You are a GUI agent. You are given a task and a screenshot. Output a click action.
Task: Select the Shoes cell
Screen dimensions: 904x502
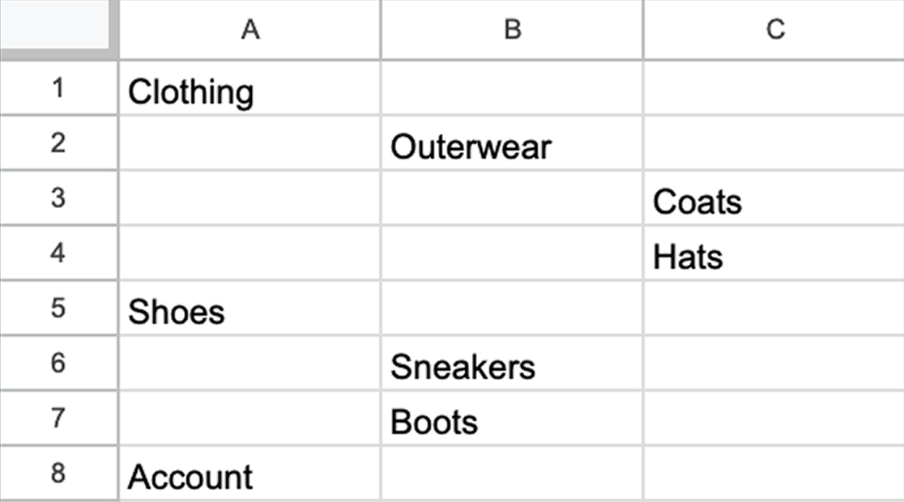[249, 309]
